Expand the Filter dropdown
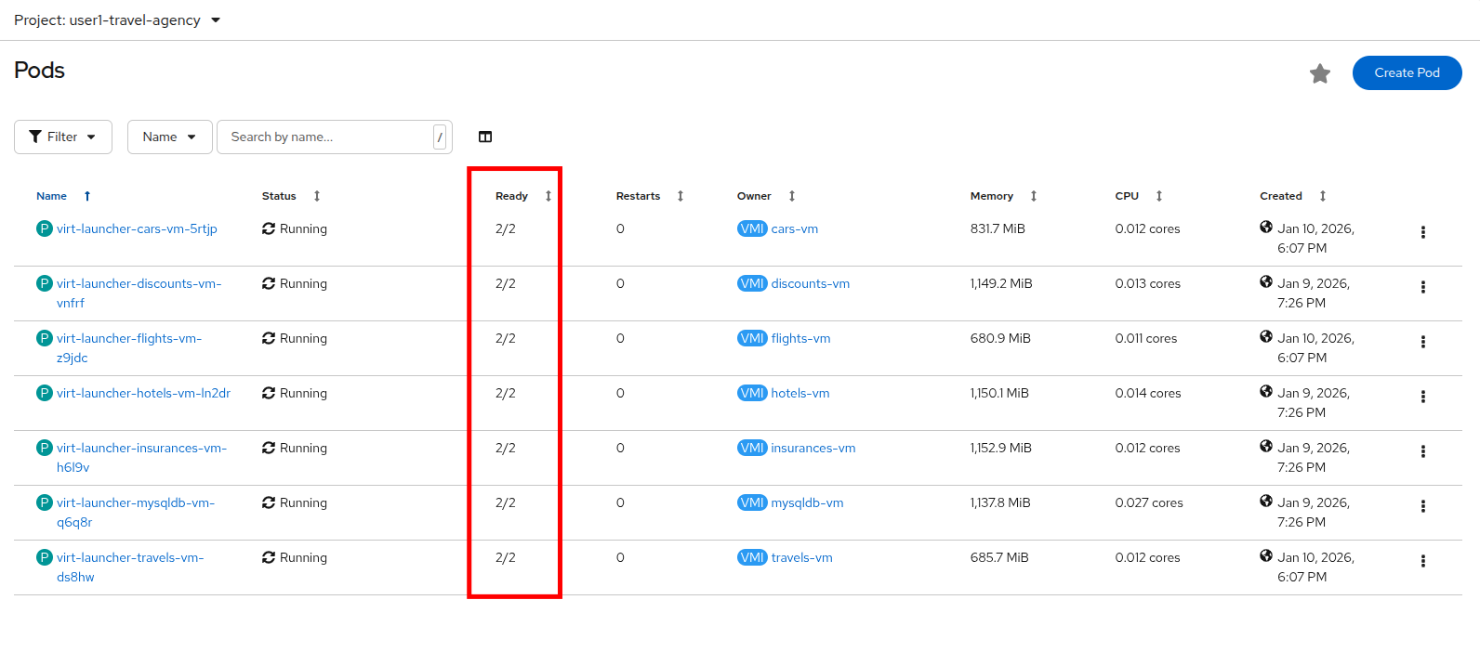 63,137
